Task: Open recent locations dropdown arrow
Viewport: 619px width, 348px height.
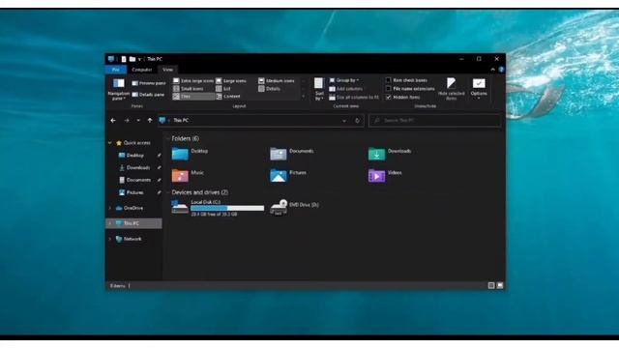Action: click(138, 120)
